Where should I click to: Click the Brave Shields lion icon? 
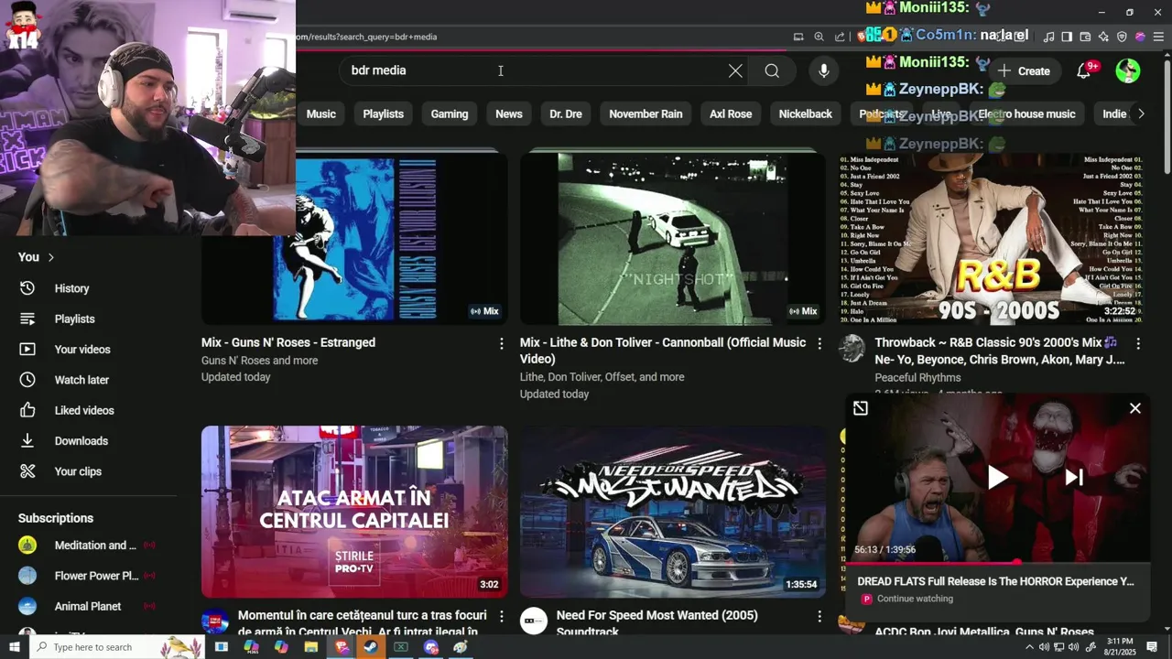(x=863, y=37)
